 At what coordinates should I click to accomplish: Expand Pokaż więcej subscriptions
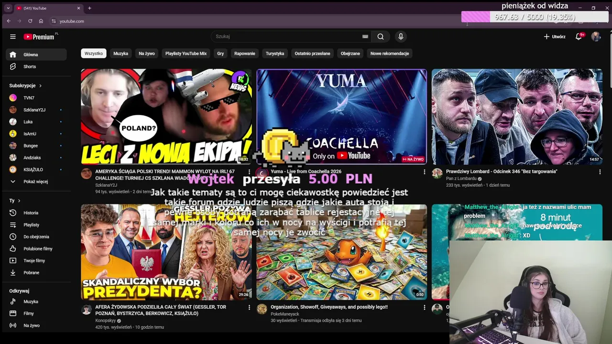36,182
